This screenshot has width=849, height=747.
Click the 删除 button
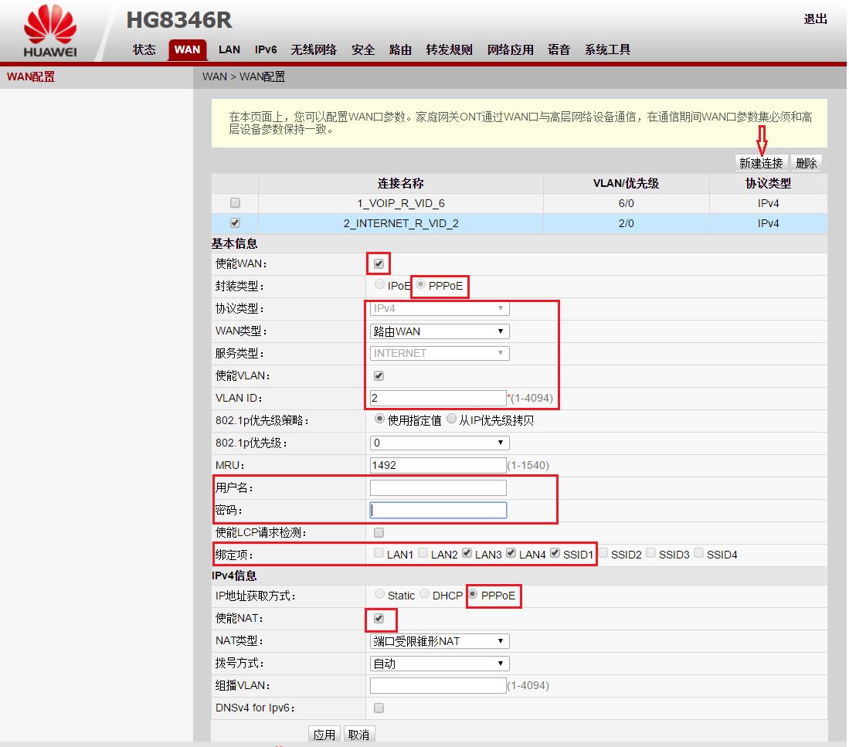(x=807, y=162)
